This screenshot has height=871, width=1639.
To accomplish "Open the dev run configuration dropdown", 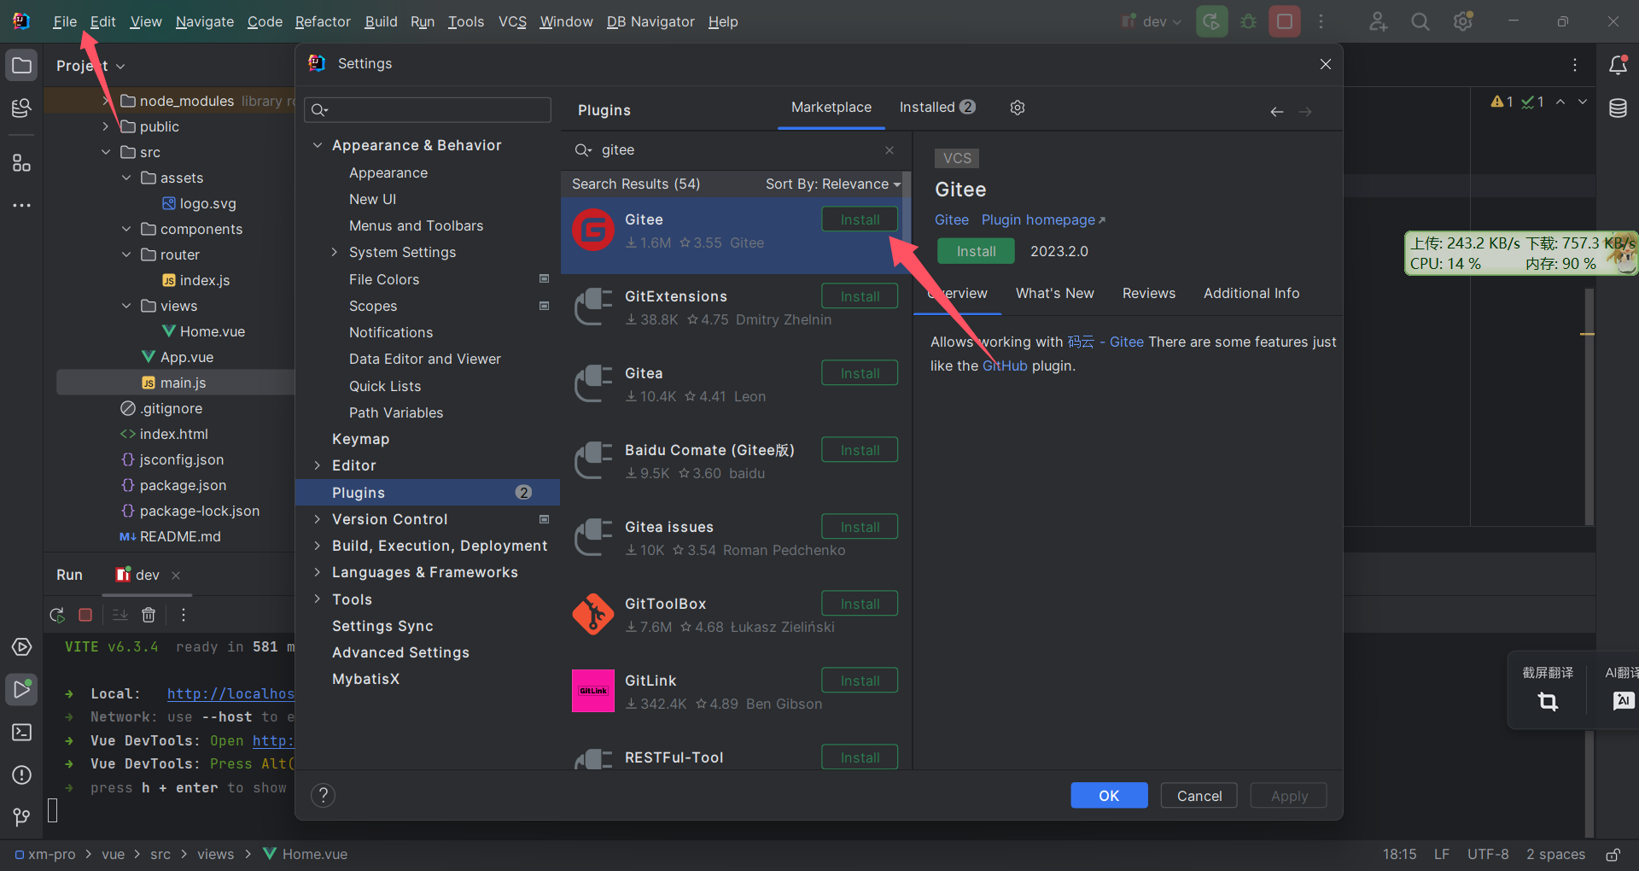I will 1152,21.
